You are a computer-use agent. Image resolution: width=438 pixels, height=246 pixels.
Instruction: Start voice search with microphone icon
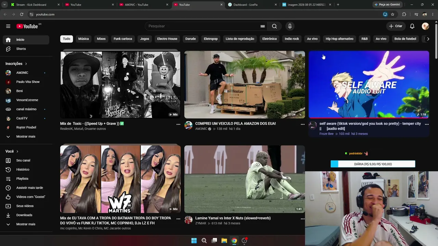pos(290,26)
